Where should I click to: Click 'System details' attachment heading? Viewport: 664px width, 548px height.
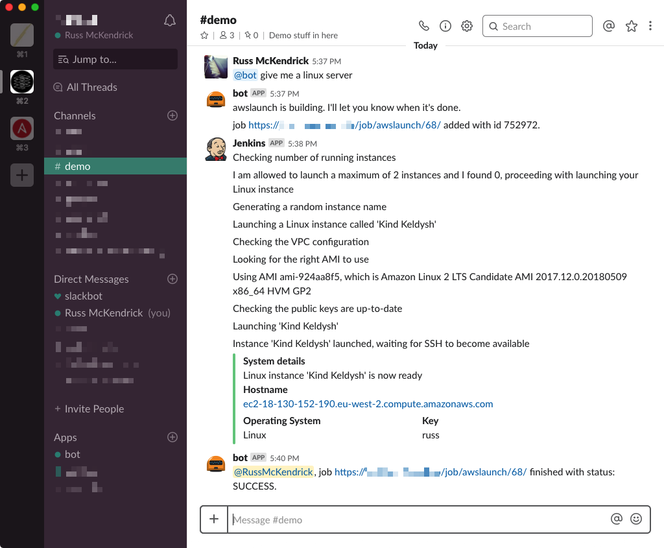point(274,361)
